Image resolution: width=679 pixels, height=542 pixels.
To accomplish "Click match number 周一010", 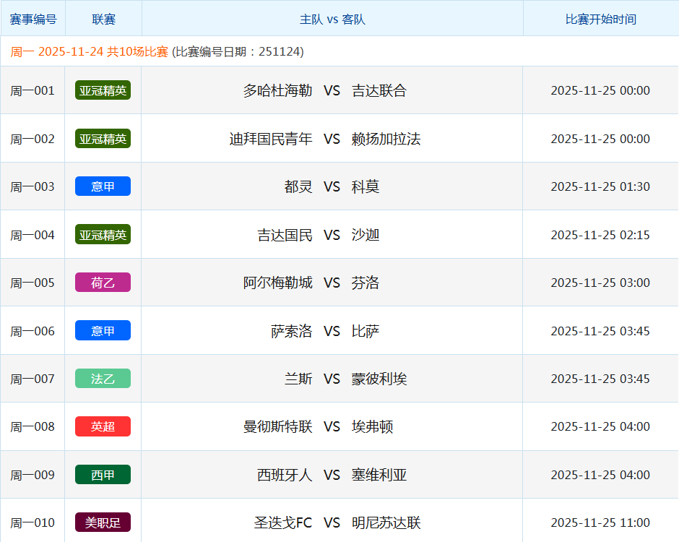I will point(33,522).
